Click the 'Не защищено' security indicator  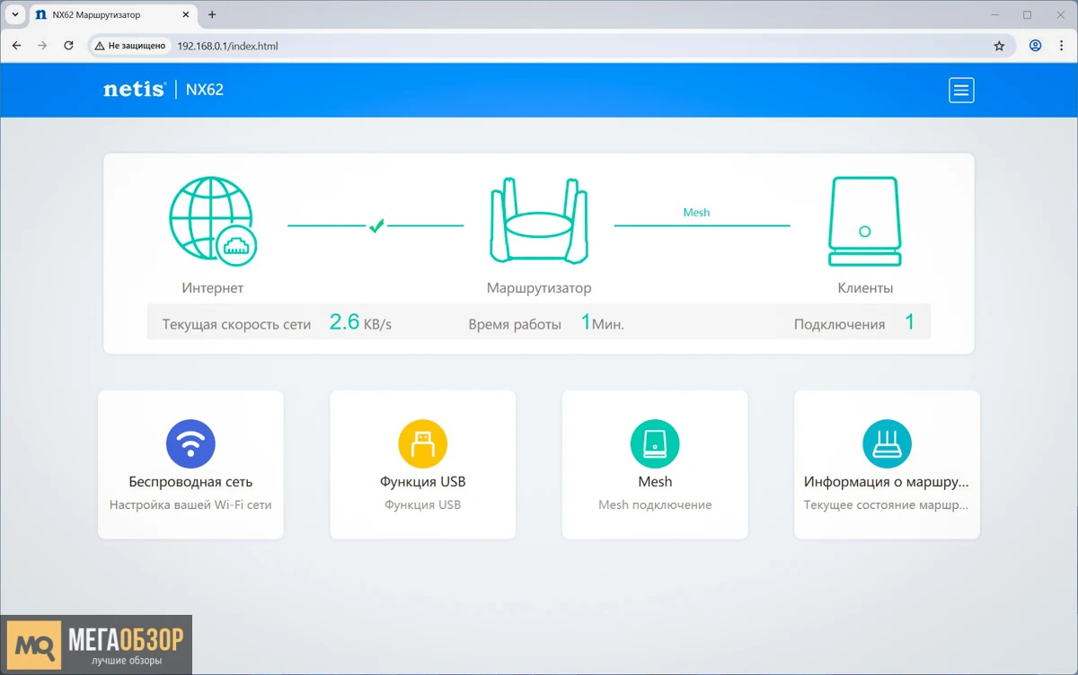tap(130, 46)
